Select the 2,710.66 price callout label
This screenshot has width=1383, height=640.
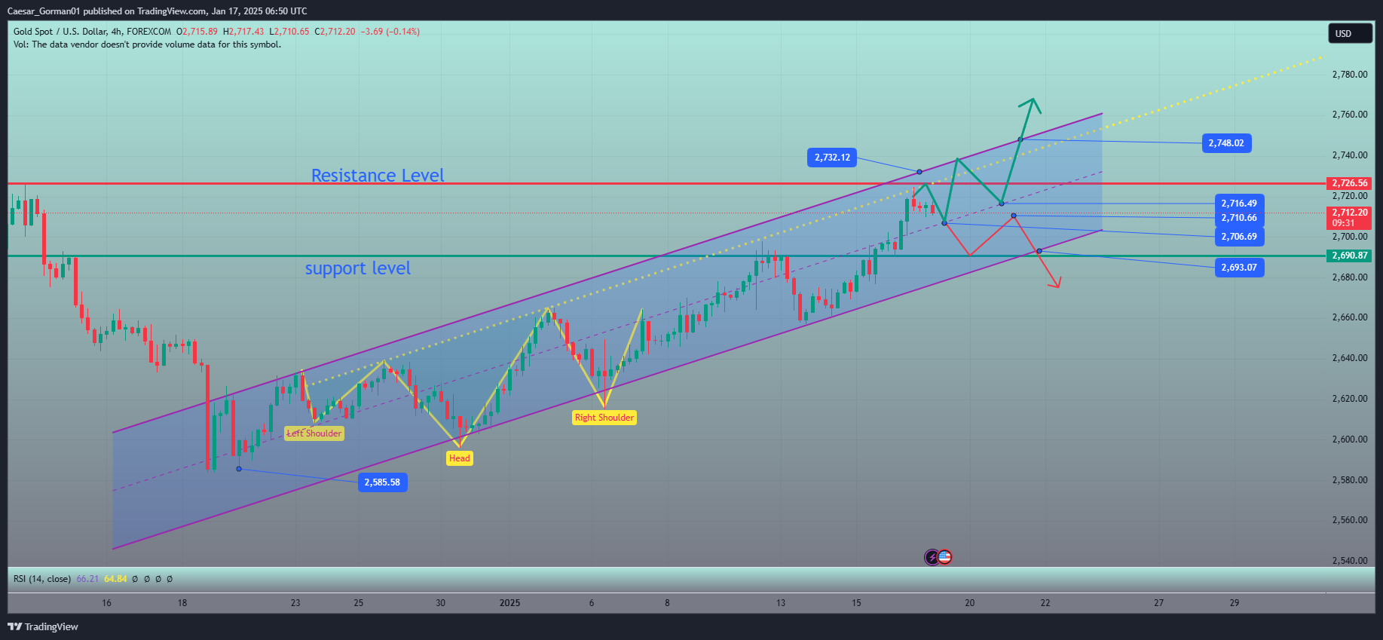[1239, 218]
